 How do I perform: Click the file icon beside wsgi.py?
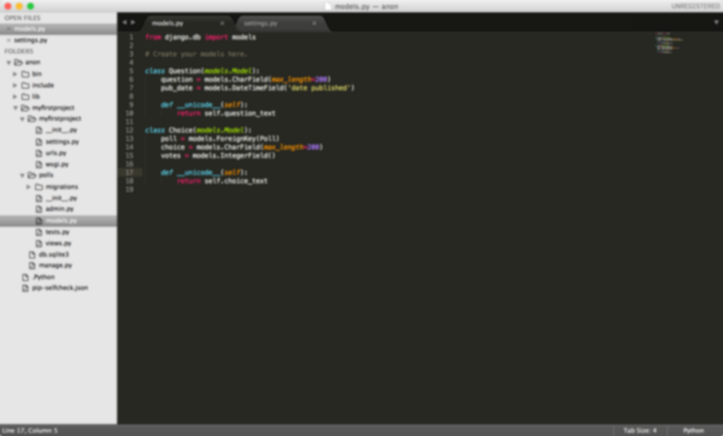[39, 164]
